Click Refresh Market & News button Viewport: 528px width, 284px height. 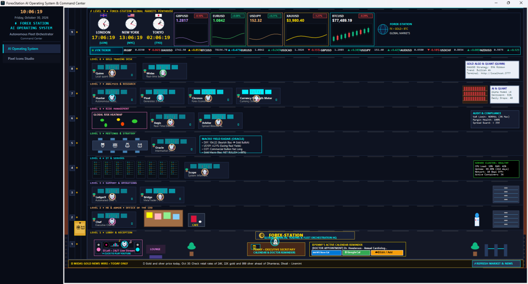click(x=496, y=263)
